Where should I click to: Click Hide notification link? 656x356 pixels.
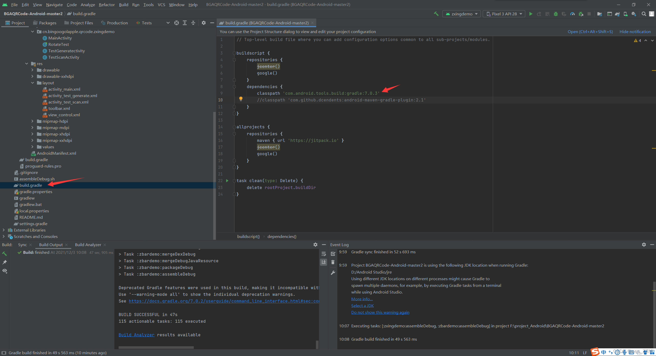tap(635, 32)
